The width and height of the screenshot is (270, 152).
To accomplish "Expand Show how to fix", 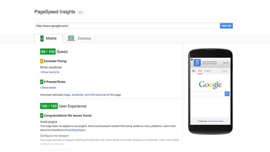I will (x=50, y=72).
